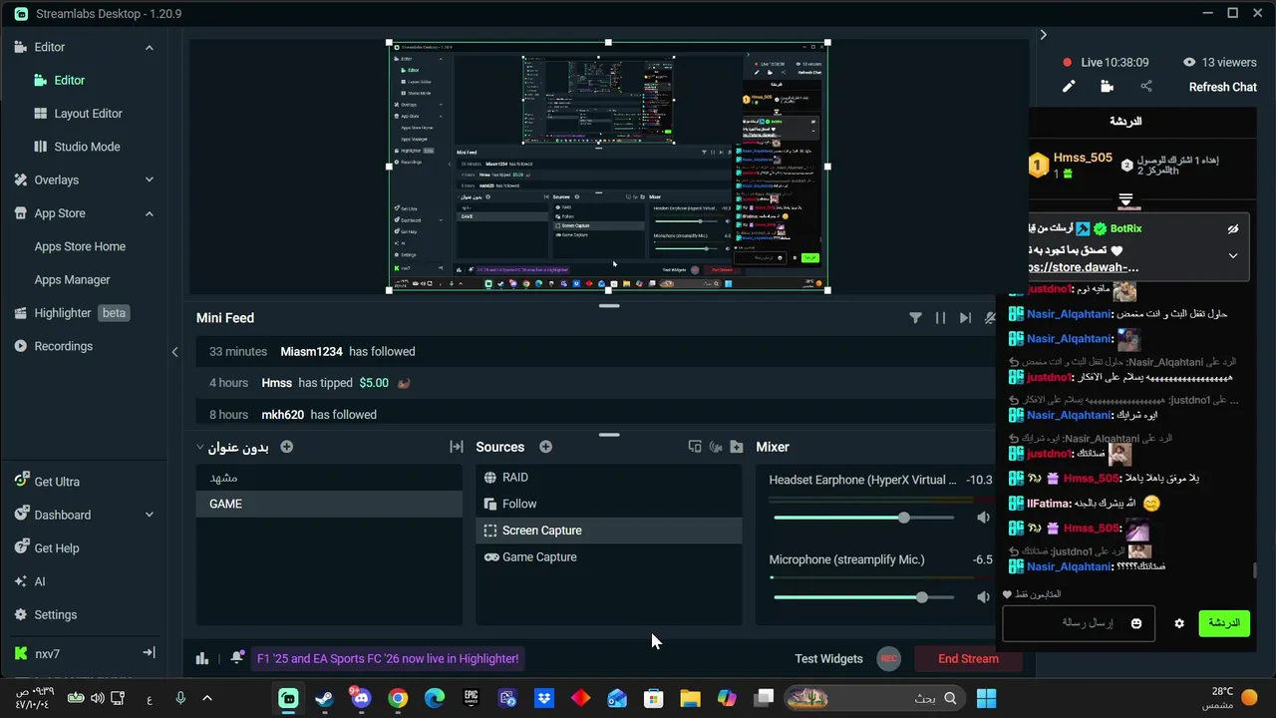This screenshot has height=718, width=1276.
Task: Click Test Widgets
Action: tap(828, 659)
